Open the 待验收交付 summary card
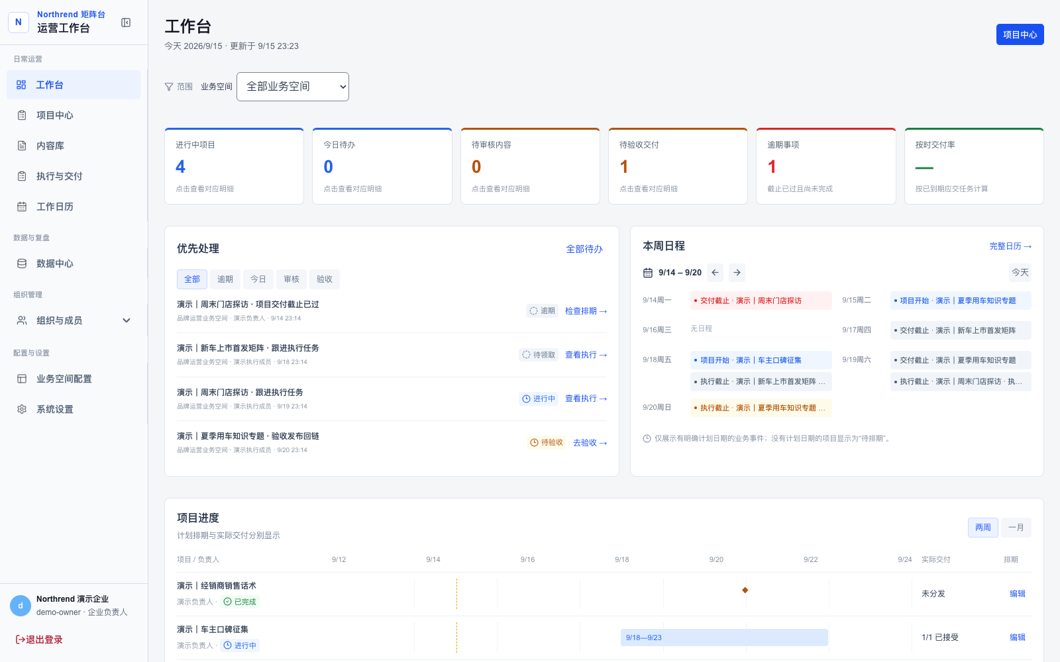This screenshot has width=1060, height=662. 678,166
